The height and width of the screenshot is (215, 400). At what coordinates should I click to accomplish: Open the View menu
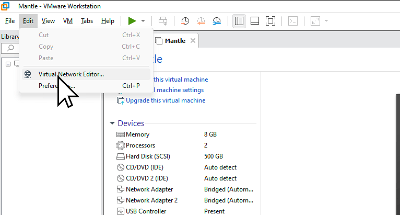[x=48, y=21]
